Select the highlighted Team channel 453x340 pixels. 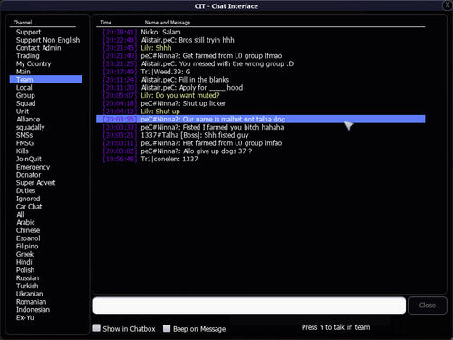(46, 80)
